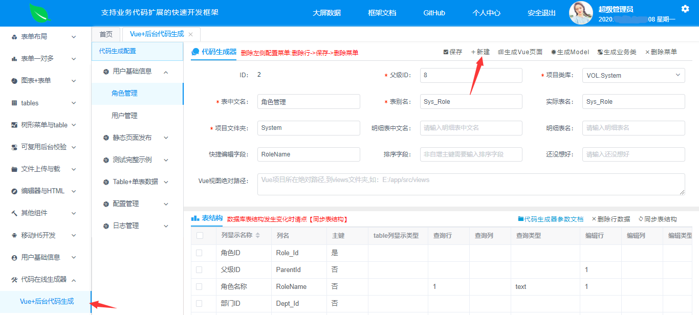The width and height of the screenshot is (699, 315).
Task: Open 代码生成器参数文档 link
Action: tap(551, 219)
